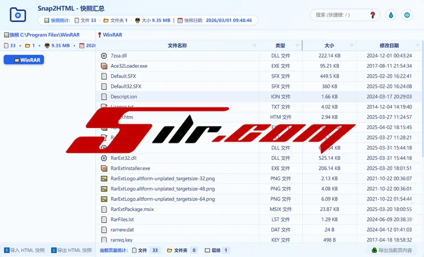Image resolution: width=424 pixels, height=257 pixels.
Task: Click the 导出当前页内容 button
Action: tap(393, 250)
